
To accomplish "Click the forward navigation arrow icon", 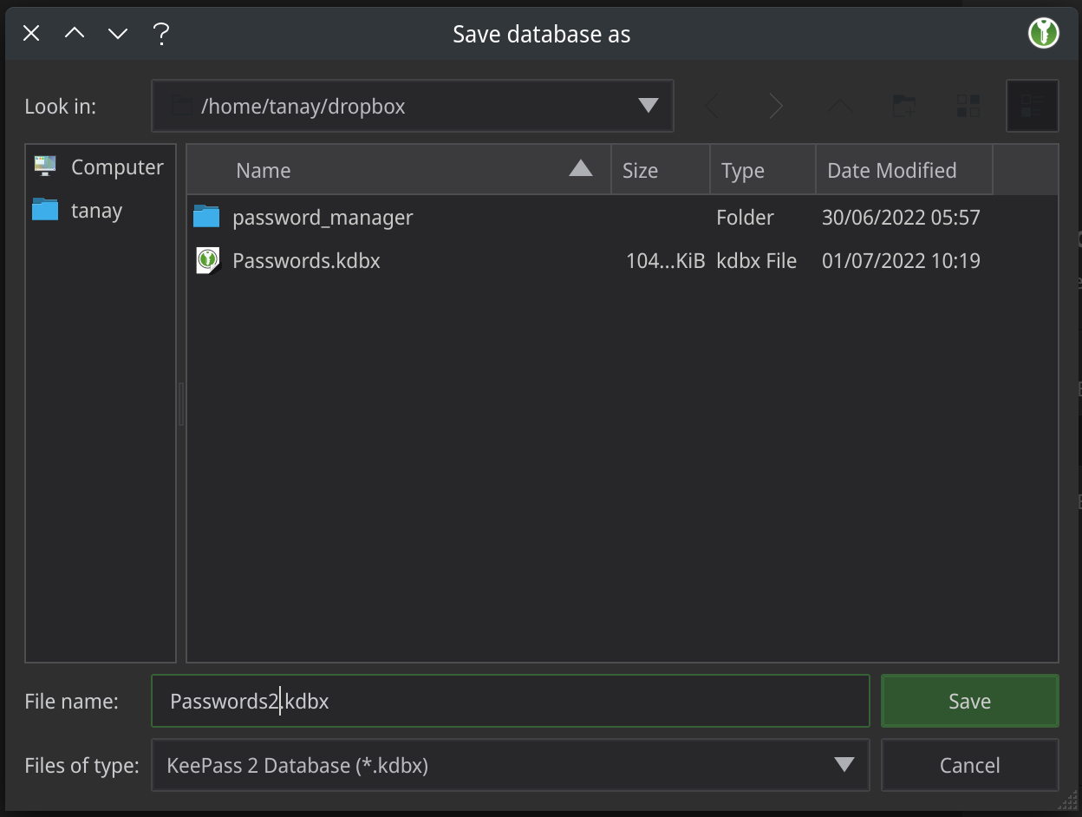I will coord(775,106).
